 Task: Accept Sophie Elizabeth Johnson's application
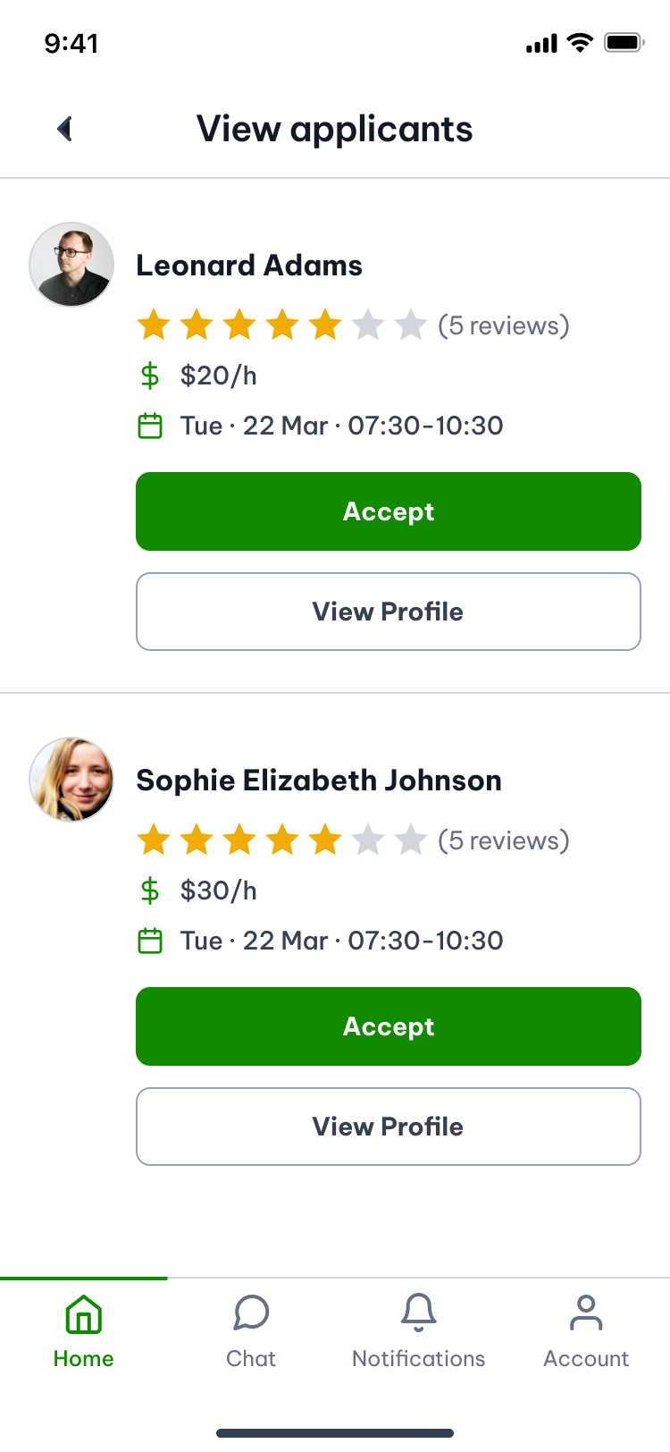pos(389,1026)
